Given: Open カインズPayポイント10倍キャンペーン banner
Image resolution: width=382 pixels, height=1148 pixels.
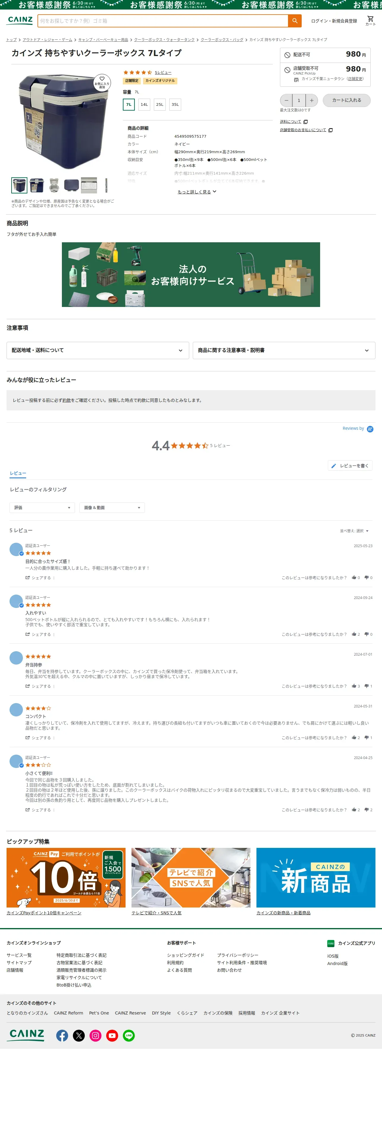Looking at the screenshot, I should point(66,878).
